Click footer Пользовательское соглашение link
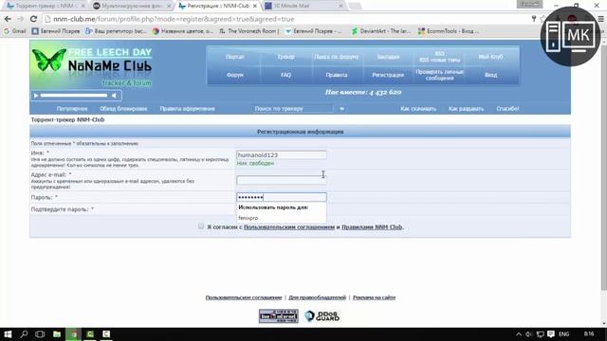 [x=244, y=297]
